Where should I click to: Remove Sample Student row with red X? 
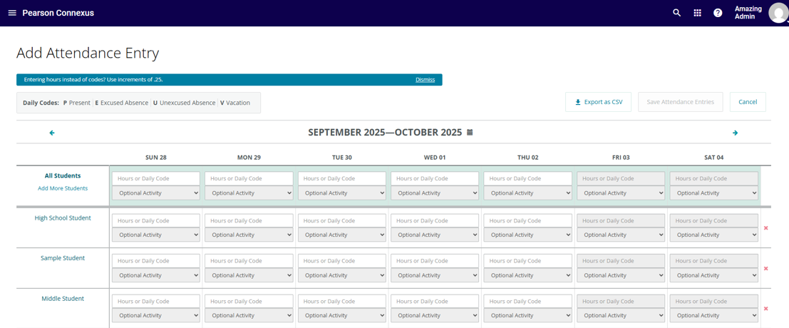point(765,269)
